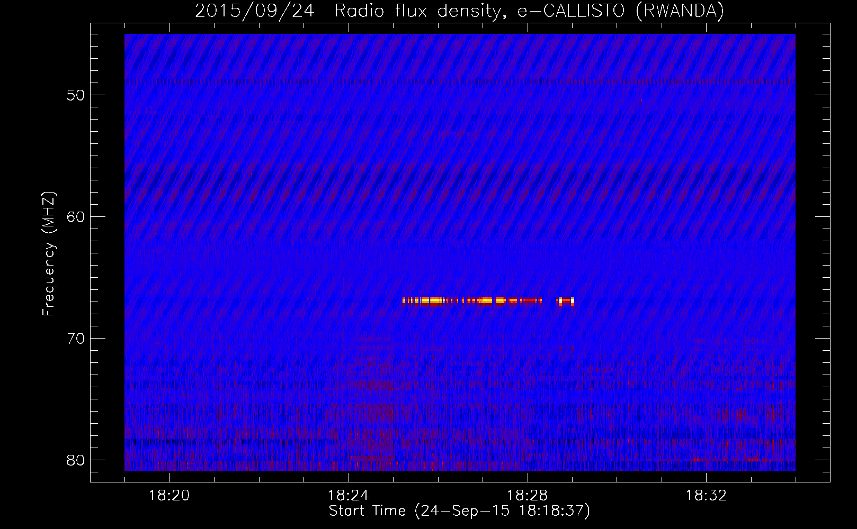857x529 pixels.
Task: Click the 18:20 time tick label
Action: tap(169, 496)
